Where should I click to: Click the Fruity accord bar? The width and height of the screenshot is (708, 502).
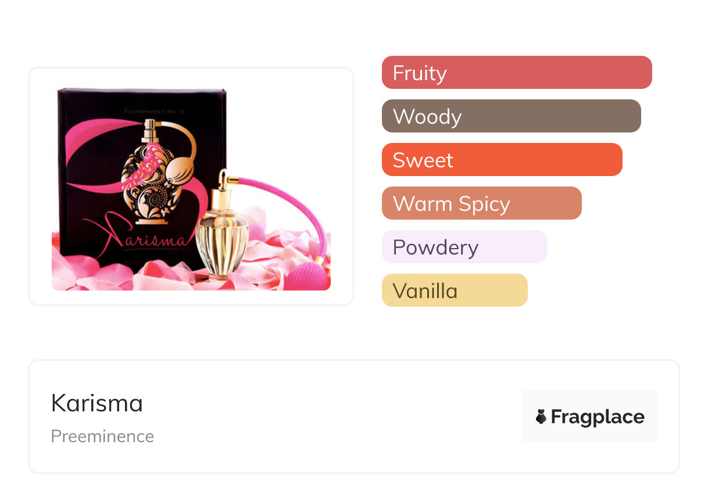[x=516, y=73]
